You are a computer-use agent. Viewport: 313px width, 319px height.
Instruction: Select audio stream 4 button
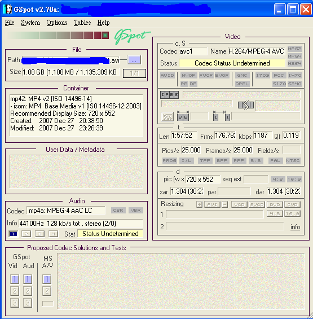53,234
